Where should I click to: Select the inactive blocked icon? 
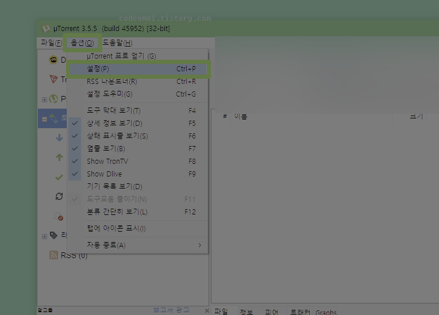click(59, 216)
